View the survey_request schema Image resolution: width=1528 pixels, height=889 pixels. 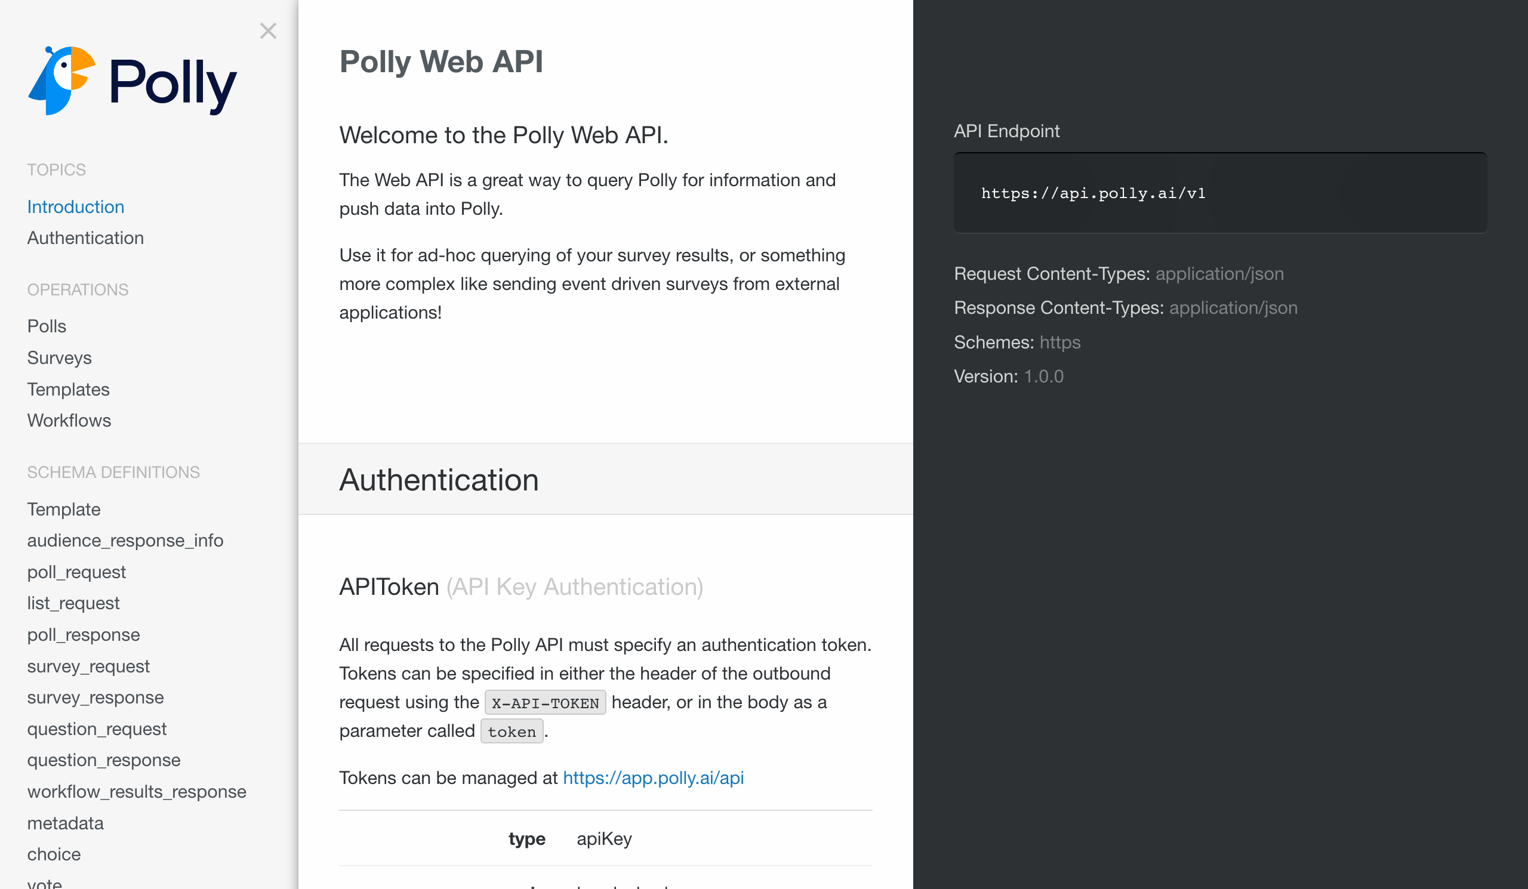(x=88, y=666)
